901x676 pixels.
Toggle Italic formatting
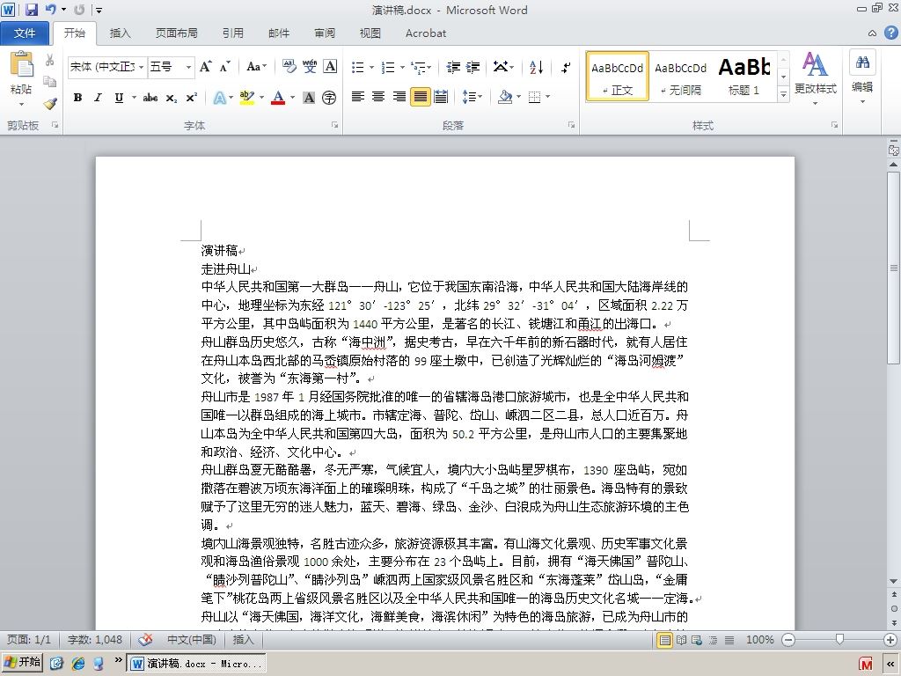(98, 98)
